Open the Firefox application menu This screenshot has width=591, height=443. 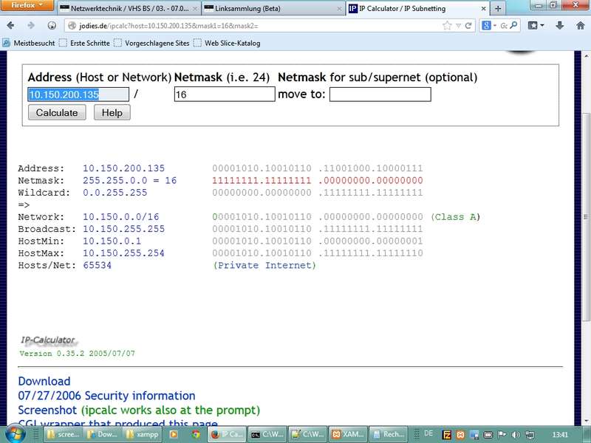pyautogui.click(x=27, y=5)
